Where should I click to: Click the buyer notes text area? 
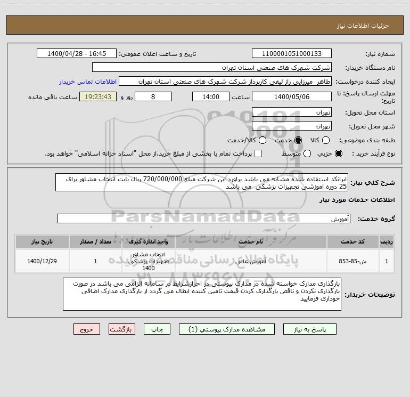click(202, 294)
